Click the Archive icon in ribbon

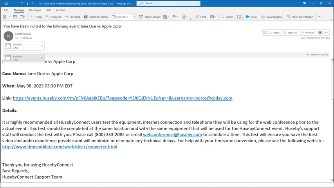tap(15, 16)
